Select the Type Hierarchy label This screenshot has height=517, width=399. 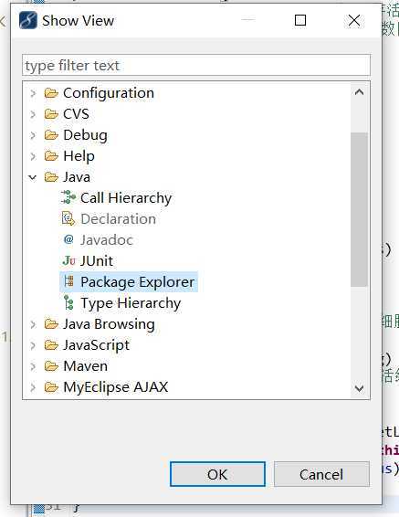tap(131, 303)
